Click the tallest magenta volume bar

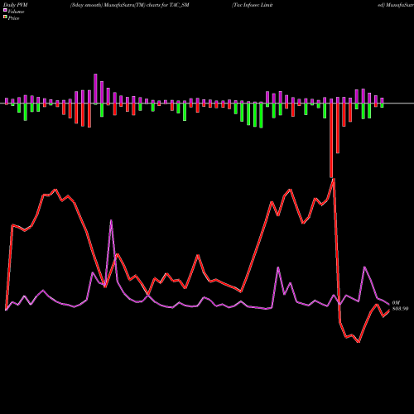point(95,89)
